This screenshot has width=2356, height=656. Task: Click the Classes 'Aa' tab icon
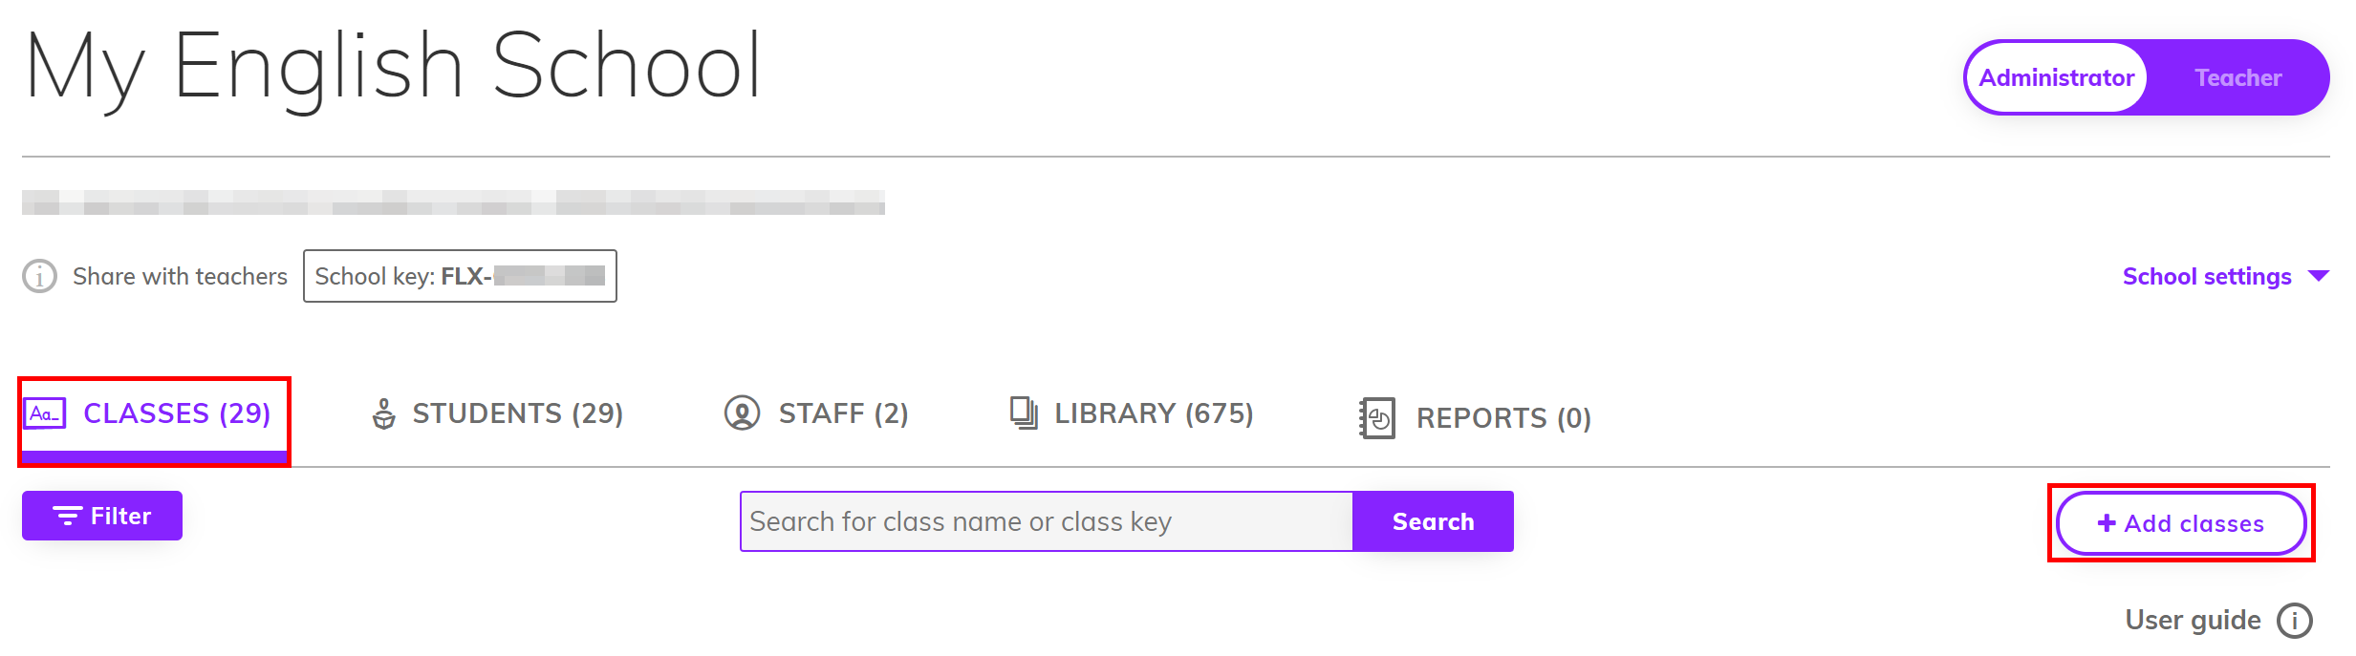[x=46, y=413]
